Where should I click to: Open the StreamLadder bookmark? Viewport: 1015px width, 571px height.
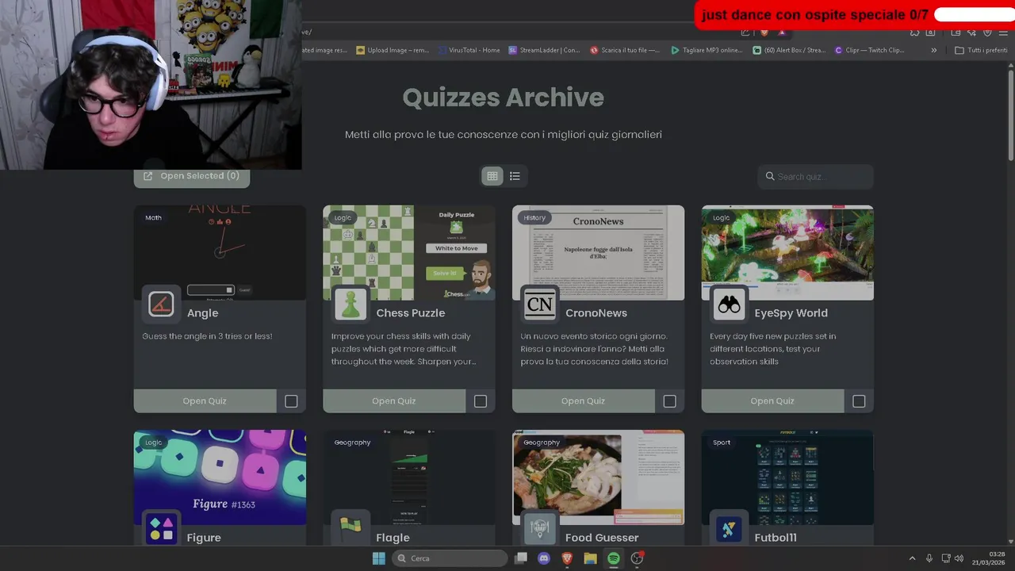click(544, 50)
